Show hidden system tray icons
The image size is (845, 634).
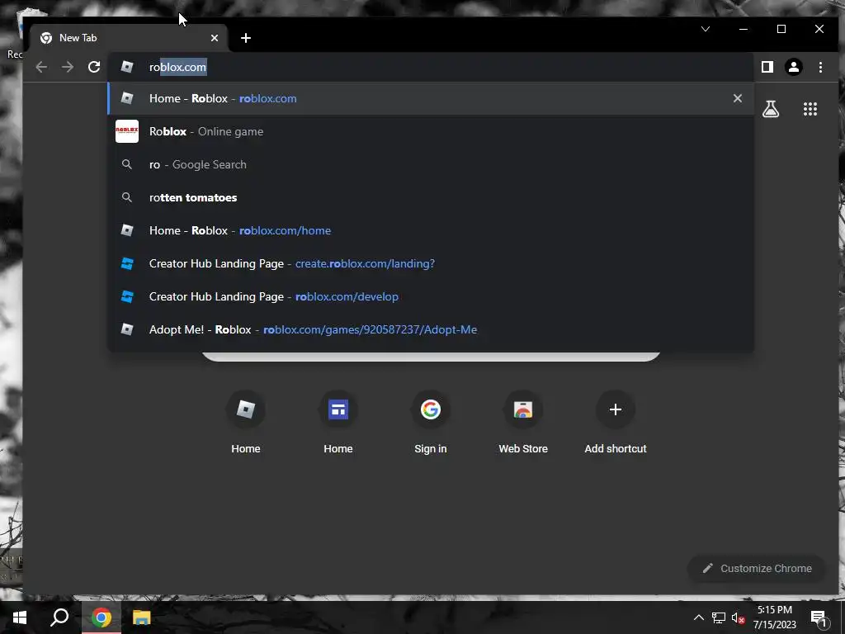(698, 617)
